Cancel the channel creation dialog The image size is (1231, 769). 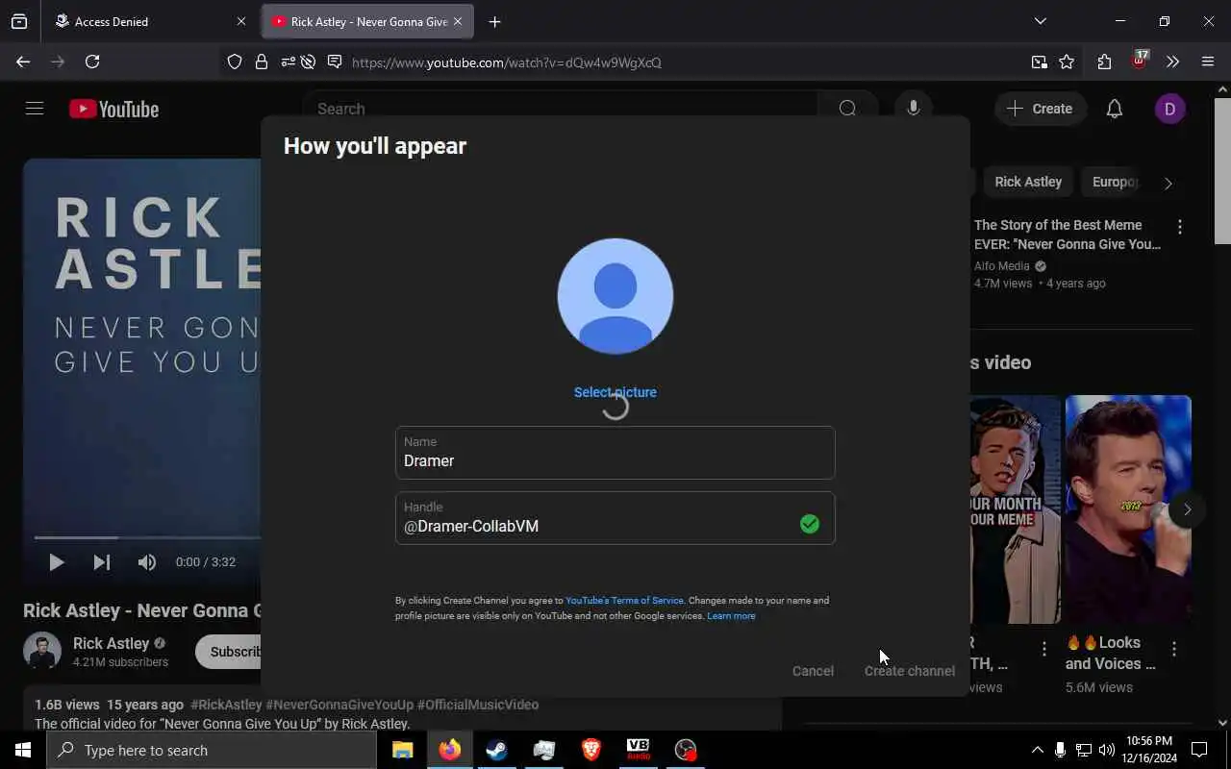tap(813, 671)
